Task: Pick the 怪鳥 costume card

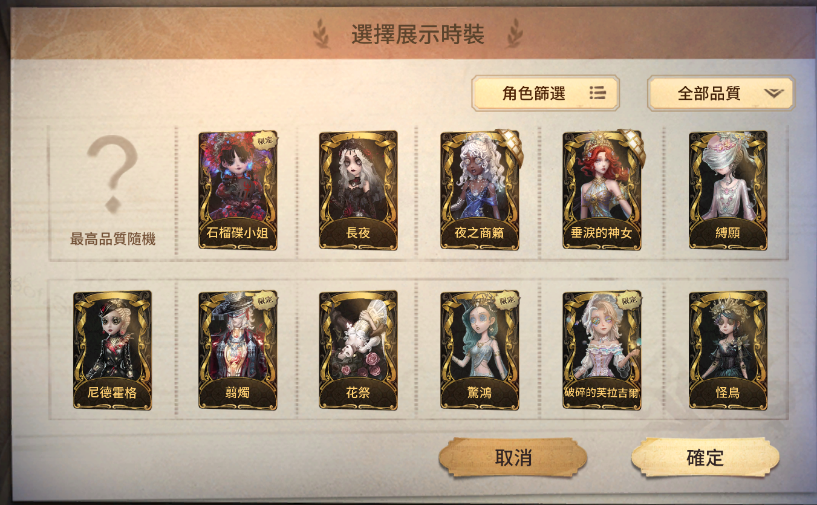Action: tap(728, 350)
